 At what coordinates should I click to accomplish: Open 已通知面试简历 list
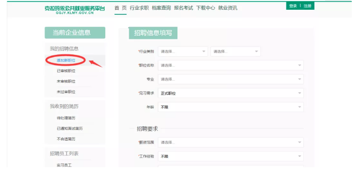(70, 128)
